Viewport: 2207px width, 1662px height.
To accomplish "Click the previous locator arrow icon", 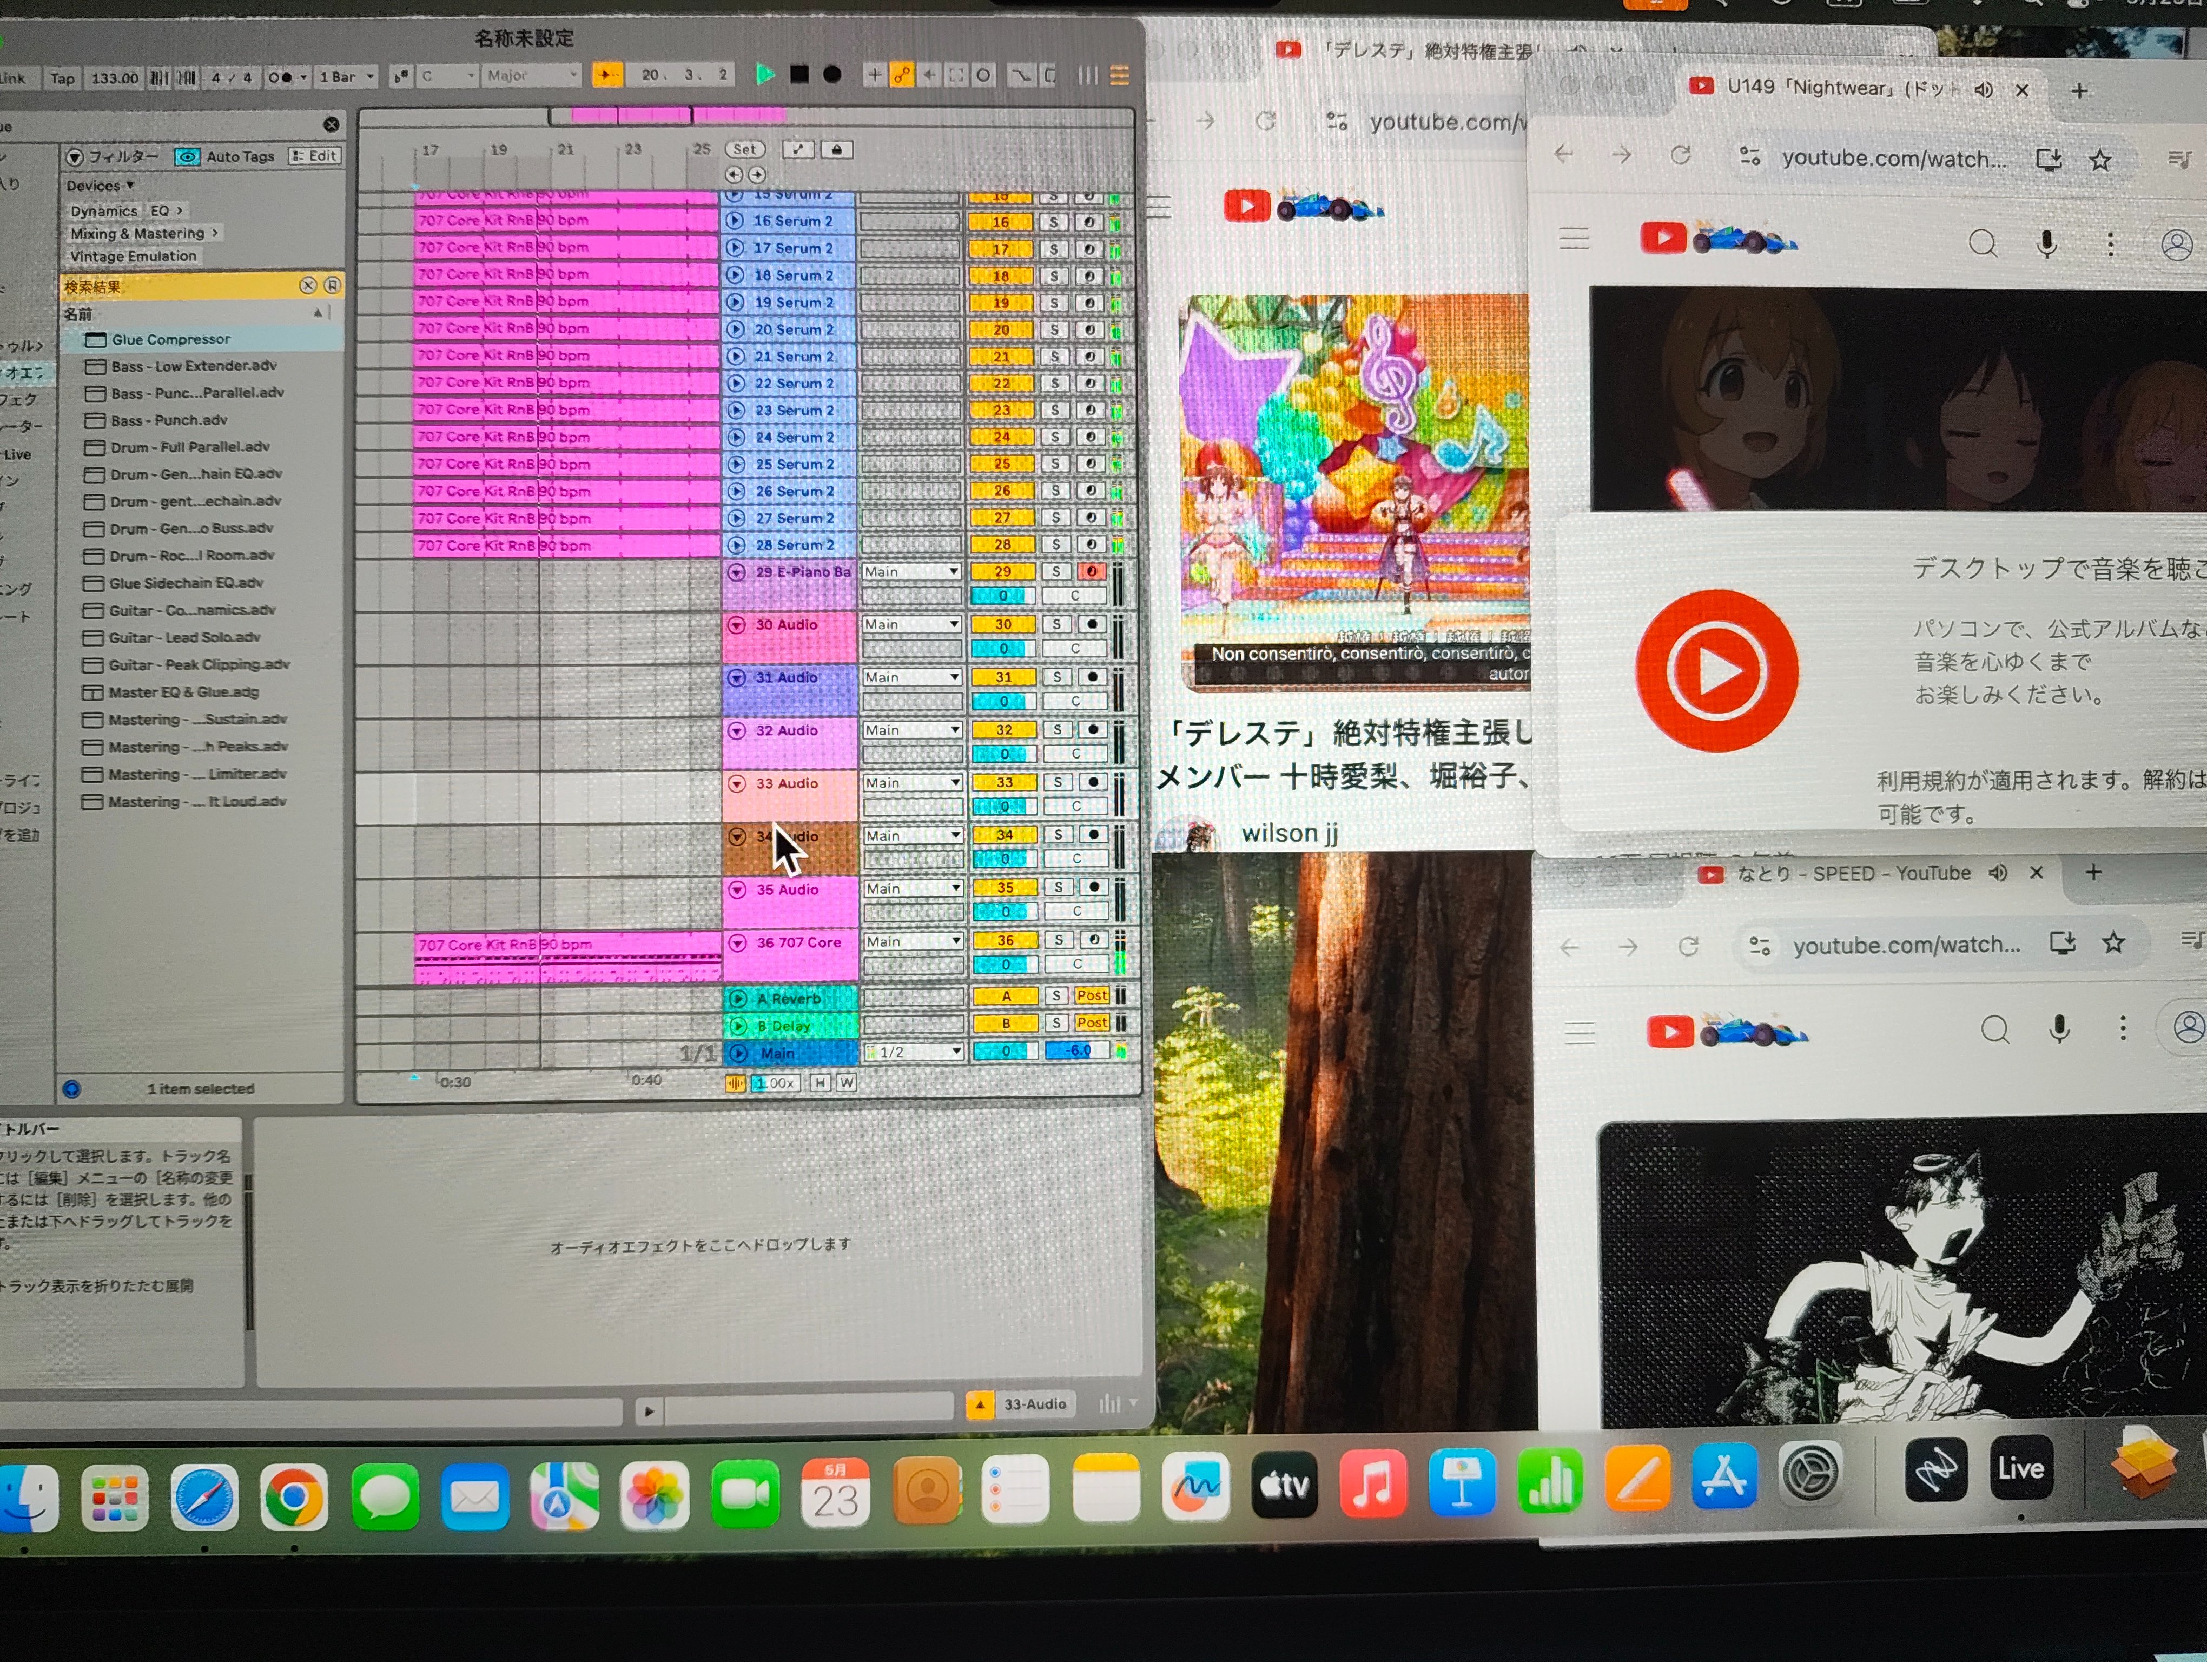I will point(734,175).
